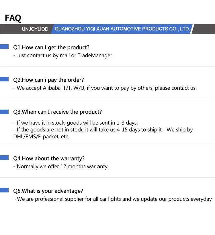Screen dimensions: 215x235
Task: Open the "What is your advantage?" question
Action: coord(48,191)
